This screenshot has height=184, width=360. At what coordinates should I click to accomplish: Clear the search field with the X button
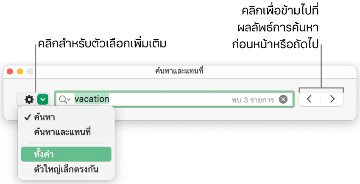(x=283, y=99)
